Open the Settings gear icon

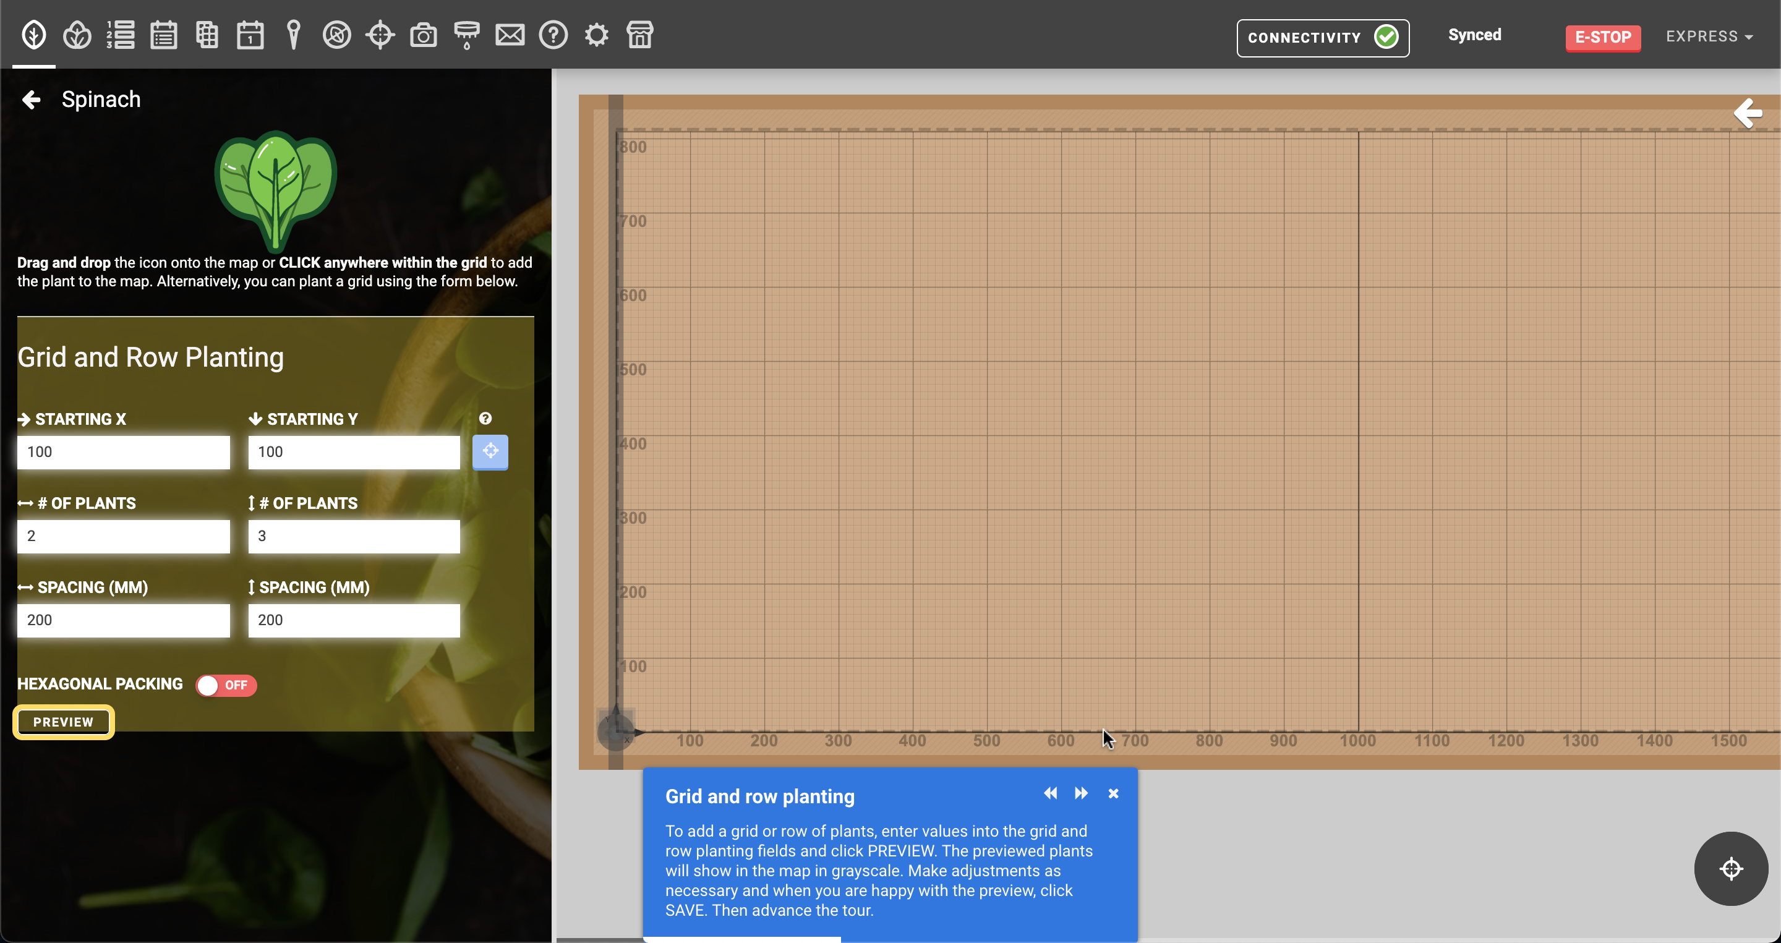[x=597, y=35]
